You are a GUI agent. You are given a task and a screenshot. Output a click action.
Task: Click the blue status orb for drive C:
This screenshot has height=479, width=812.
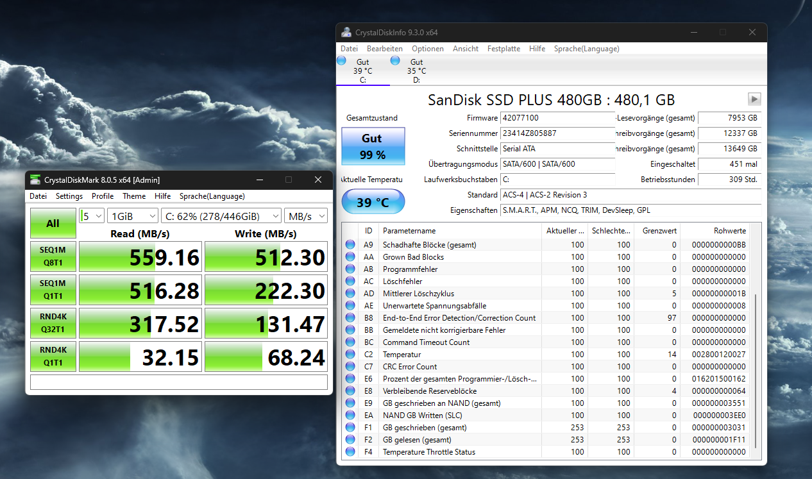pyautogui.click(x=341, y=60)
